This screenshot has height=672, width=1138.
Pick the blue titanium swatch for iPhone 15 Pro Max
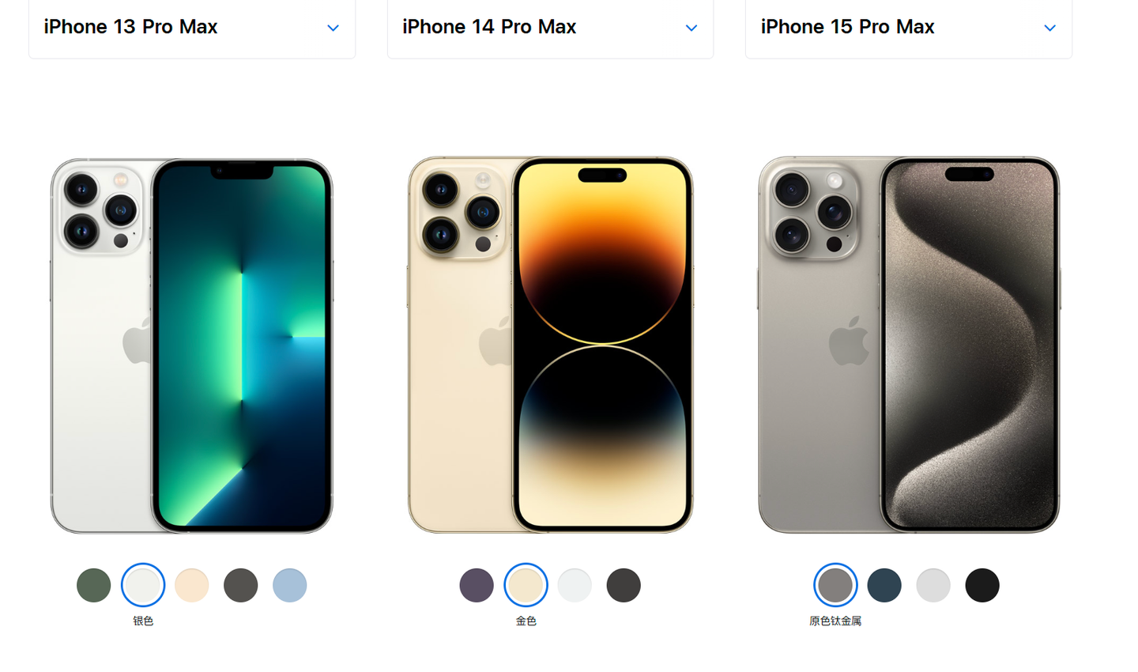point(884,585)
